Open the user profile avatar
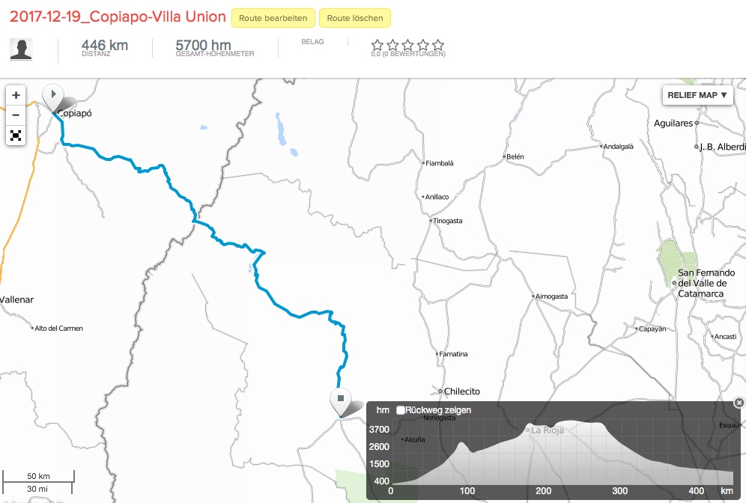746x503 pixels. pos(21,49)
